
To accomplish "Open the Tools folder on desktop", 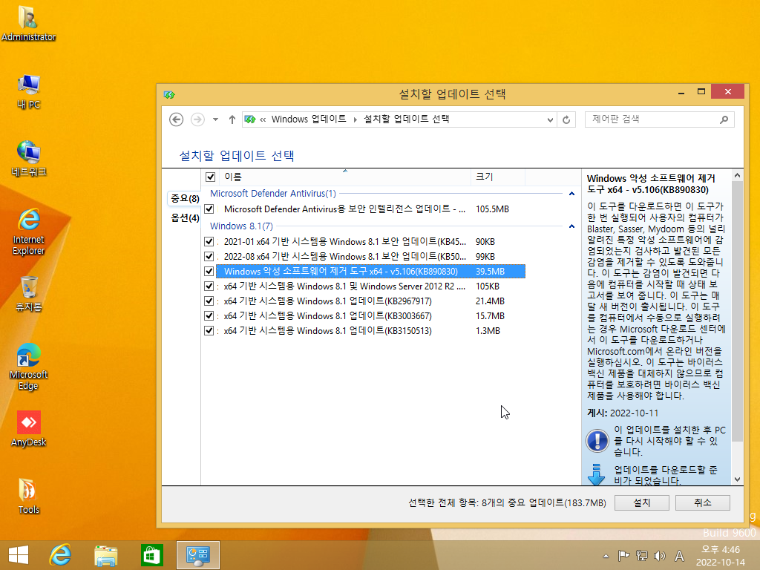I will (28, 496).
